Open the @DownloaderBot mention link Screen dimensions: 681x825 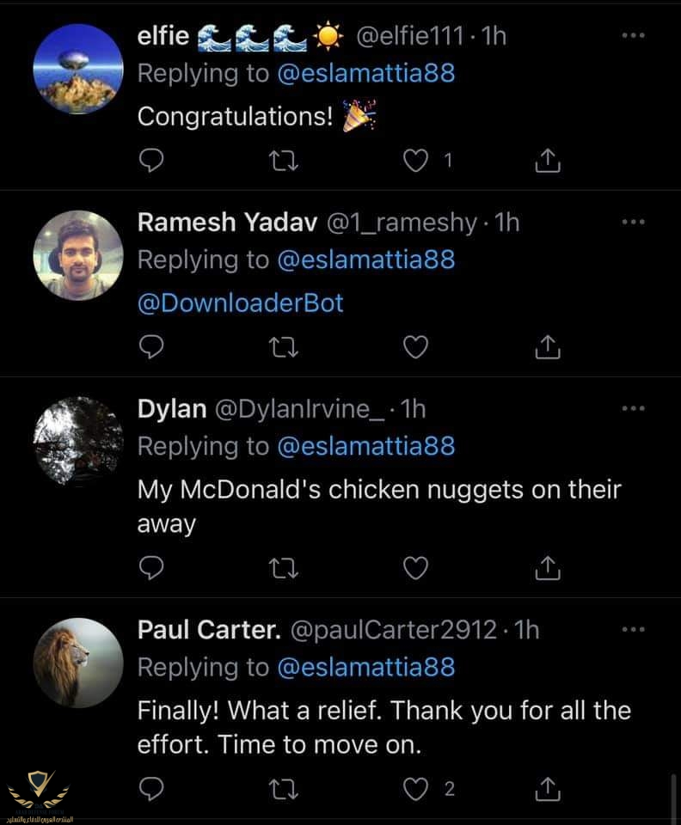(x=240, y=302)
